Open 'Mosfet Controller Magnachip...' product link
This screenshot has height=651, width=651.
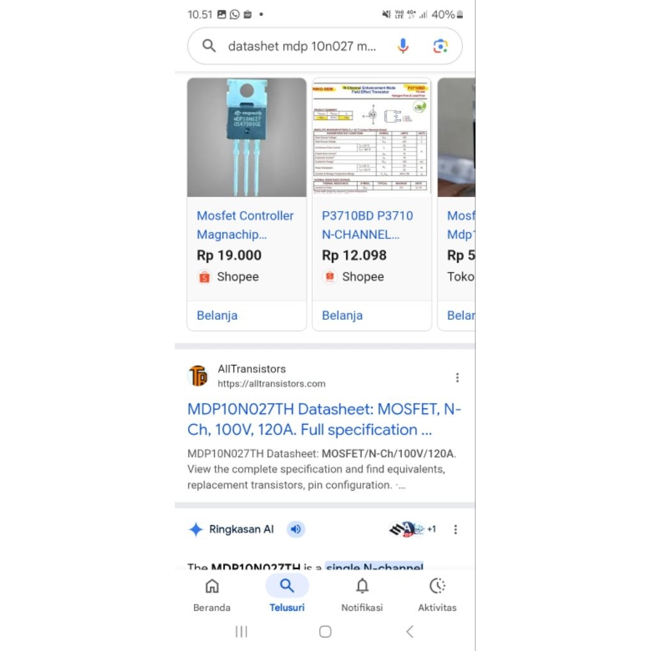point(245,225)
